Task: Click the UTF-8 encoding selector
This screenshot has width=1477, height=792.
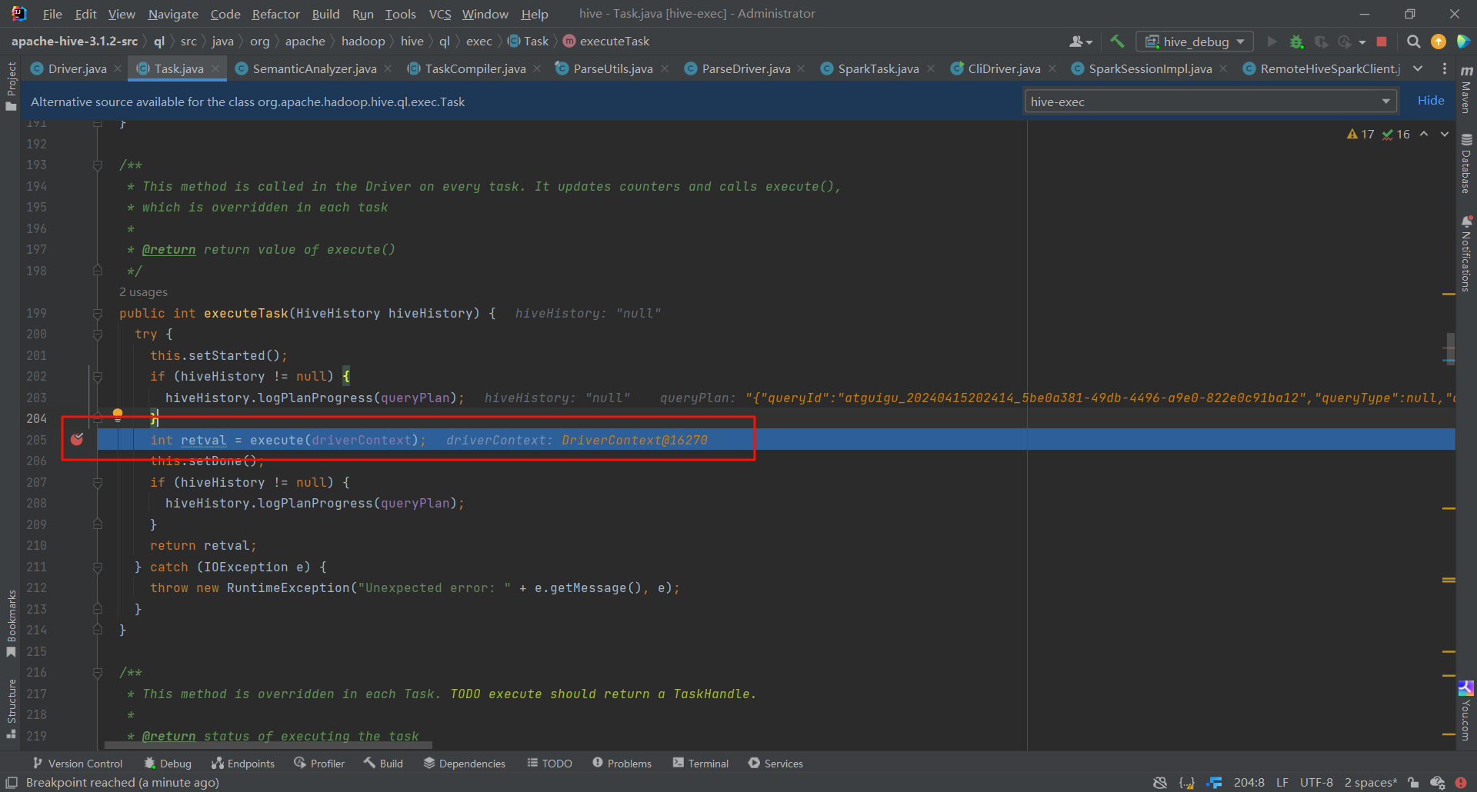Action: coord(1316,783)
